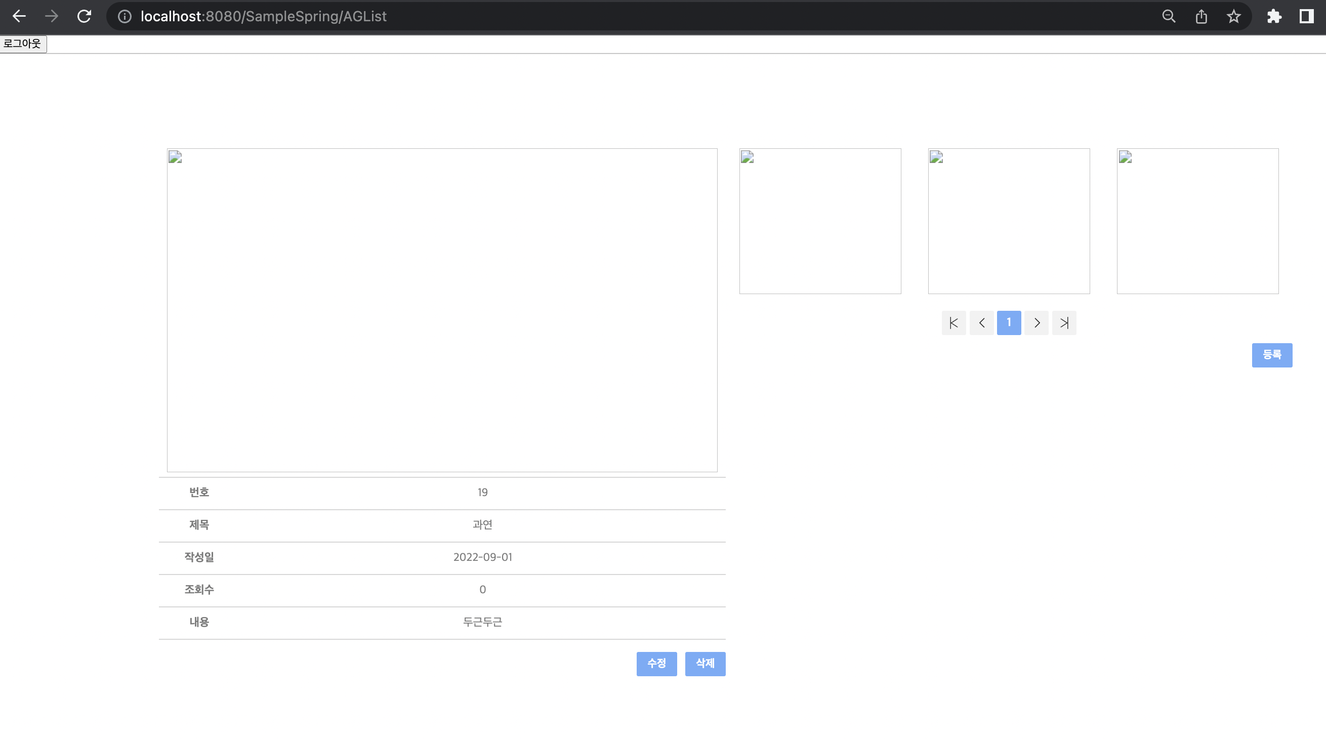
Task: Click the browser forward arrow
Action: pos(52,17)
